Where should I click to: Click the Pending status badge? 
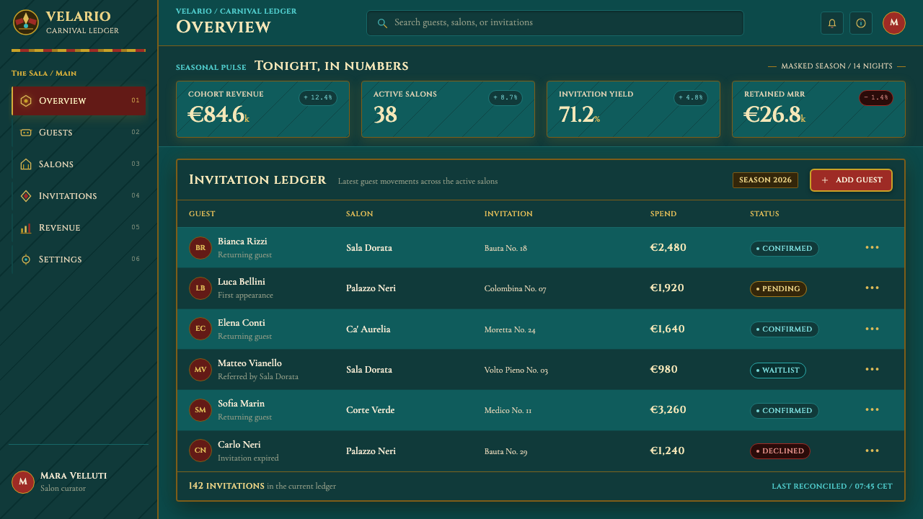click(778, 289)
